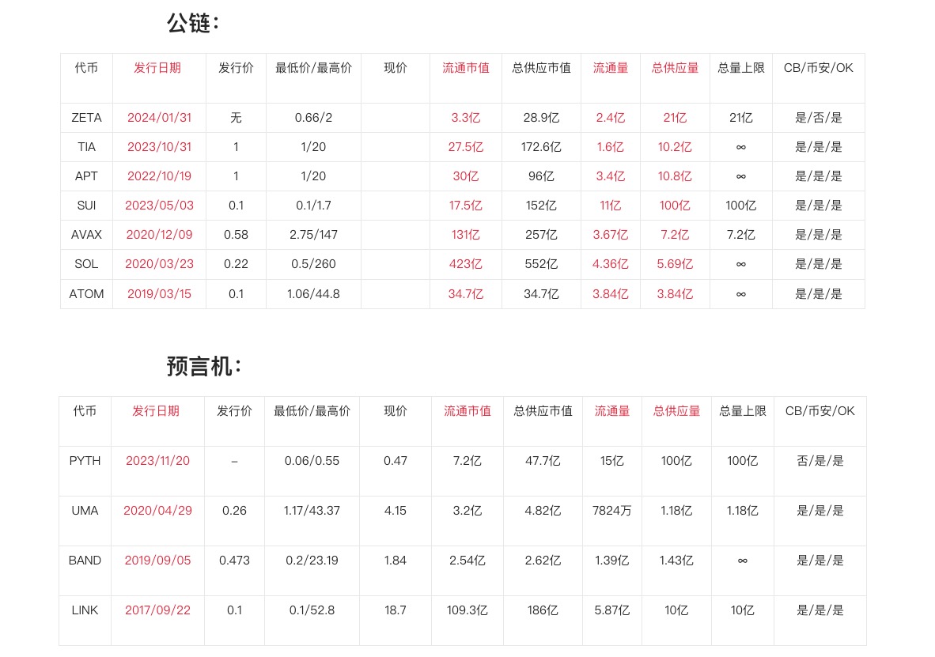Screen dimensions: 935x657
Task: Click ZETA's issue price 无
Action: [x=237, y=118]
